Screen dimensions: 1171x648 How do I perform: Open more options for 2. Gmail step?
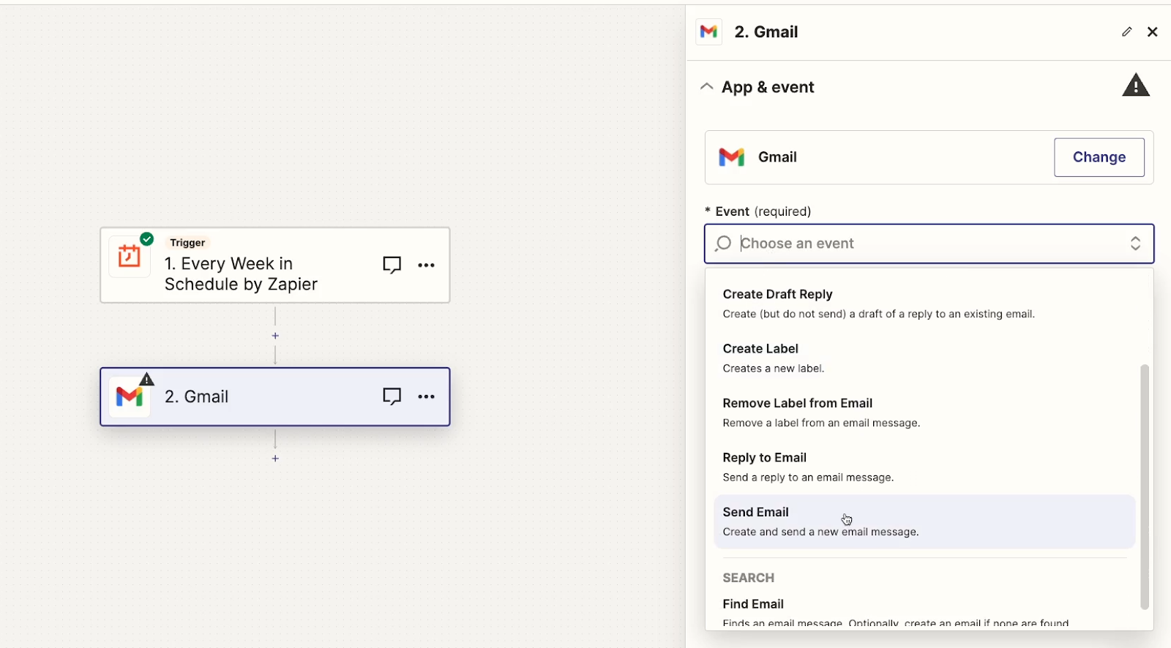(x=427, y=397)
